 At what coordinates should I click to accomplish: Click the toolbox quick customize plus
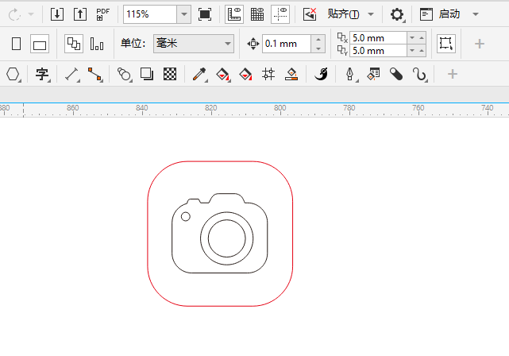[453, 75]
